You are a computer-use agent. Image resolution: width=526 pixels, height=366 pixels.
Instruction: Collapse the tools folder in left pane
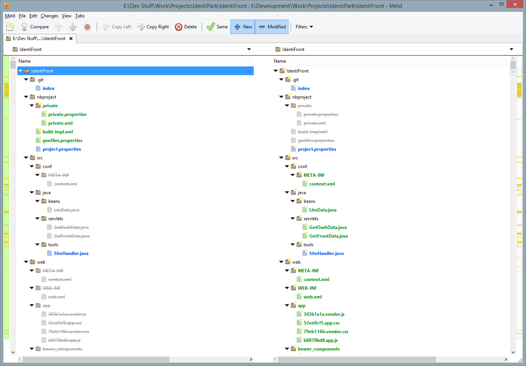click(37, 245)
